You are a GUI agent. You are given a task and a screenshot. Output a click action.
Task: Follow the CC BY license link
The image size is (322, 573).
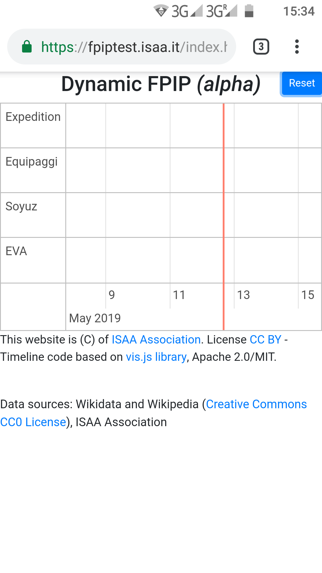pyautogui.click(x=265, y=340)
